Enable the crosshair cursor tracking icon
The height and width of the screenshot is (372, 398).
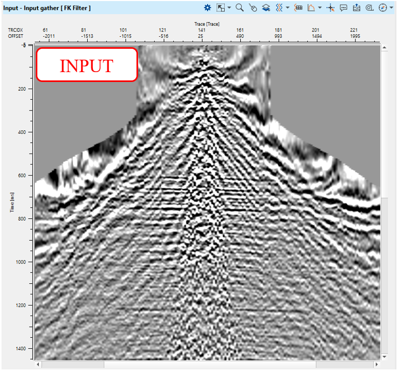331,7
